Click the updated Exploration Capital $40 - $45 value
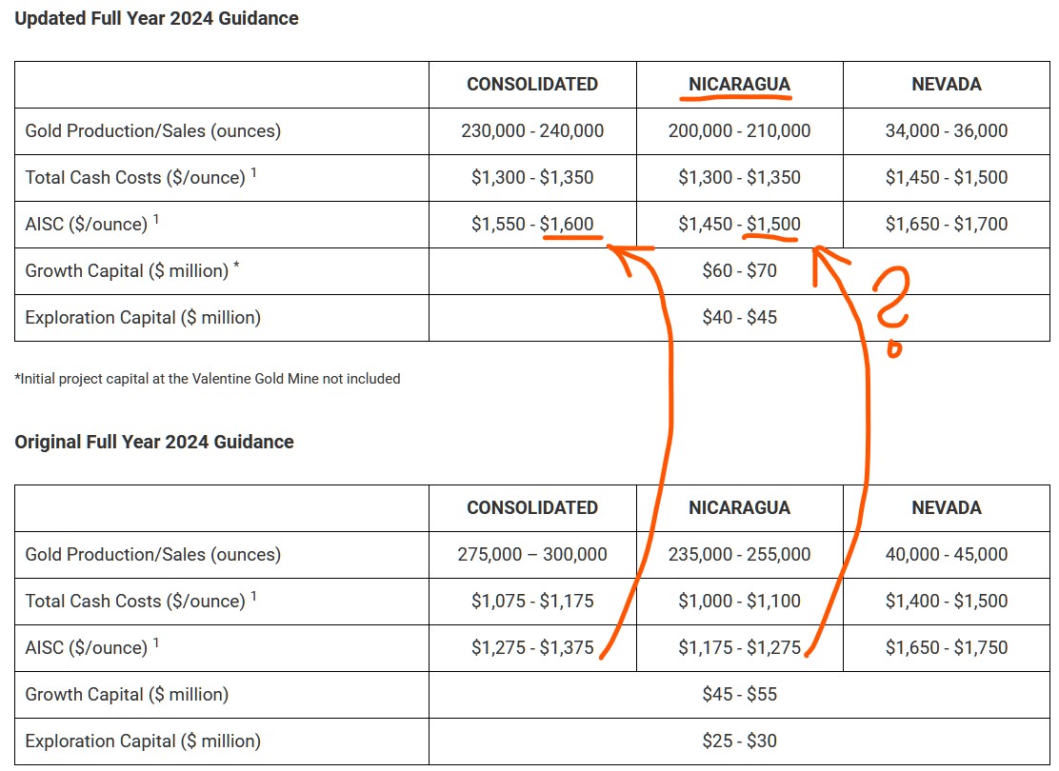Image resolution: width=1059 pixels, height=771 pixels. coord(739,317)
